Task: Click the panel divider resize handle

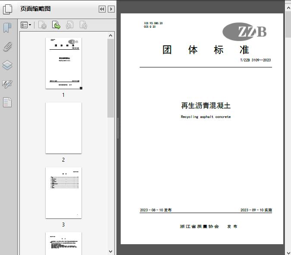Action: click(118, 127)
